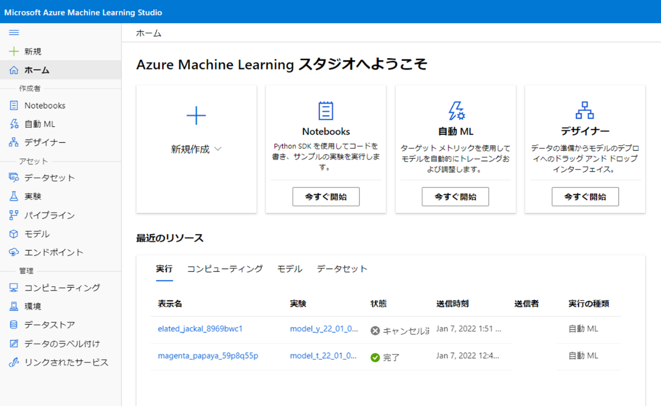This screenshot has width=661, height=406.
Task: Click the green plus icon next to 新規
Action: click(x=14, y=51)
